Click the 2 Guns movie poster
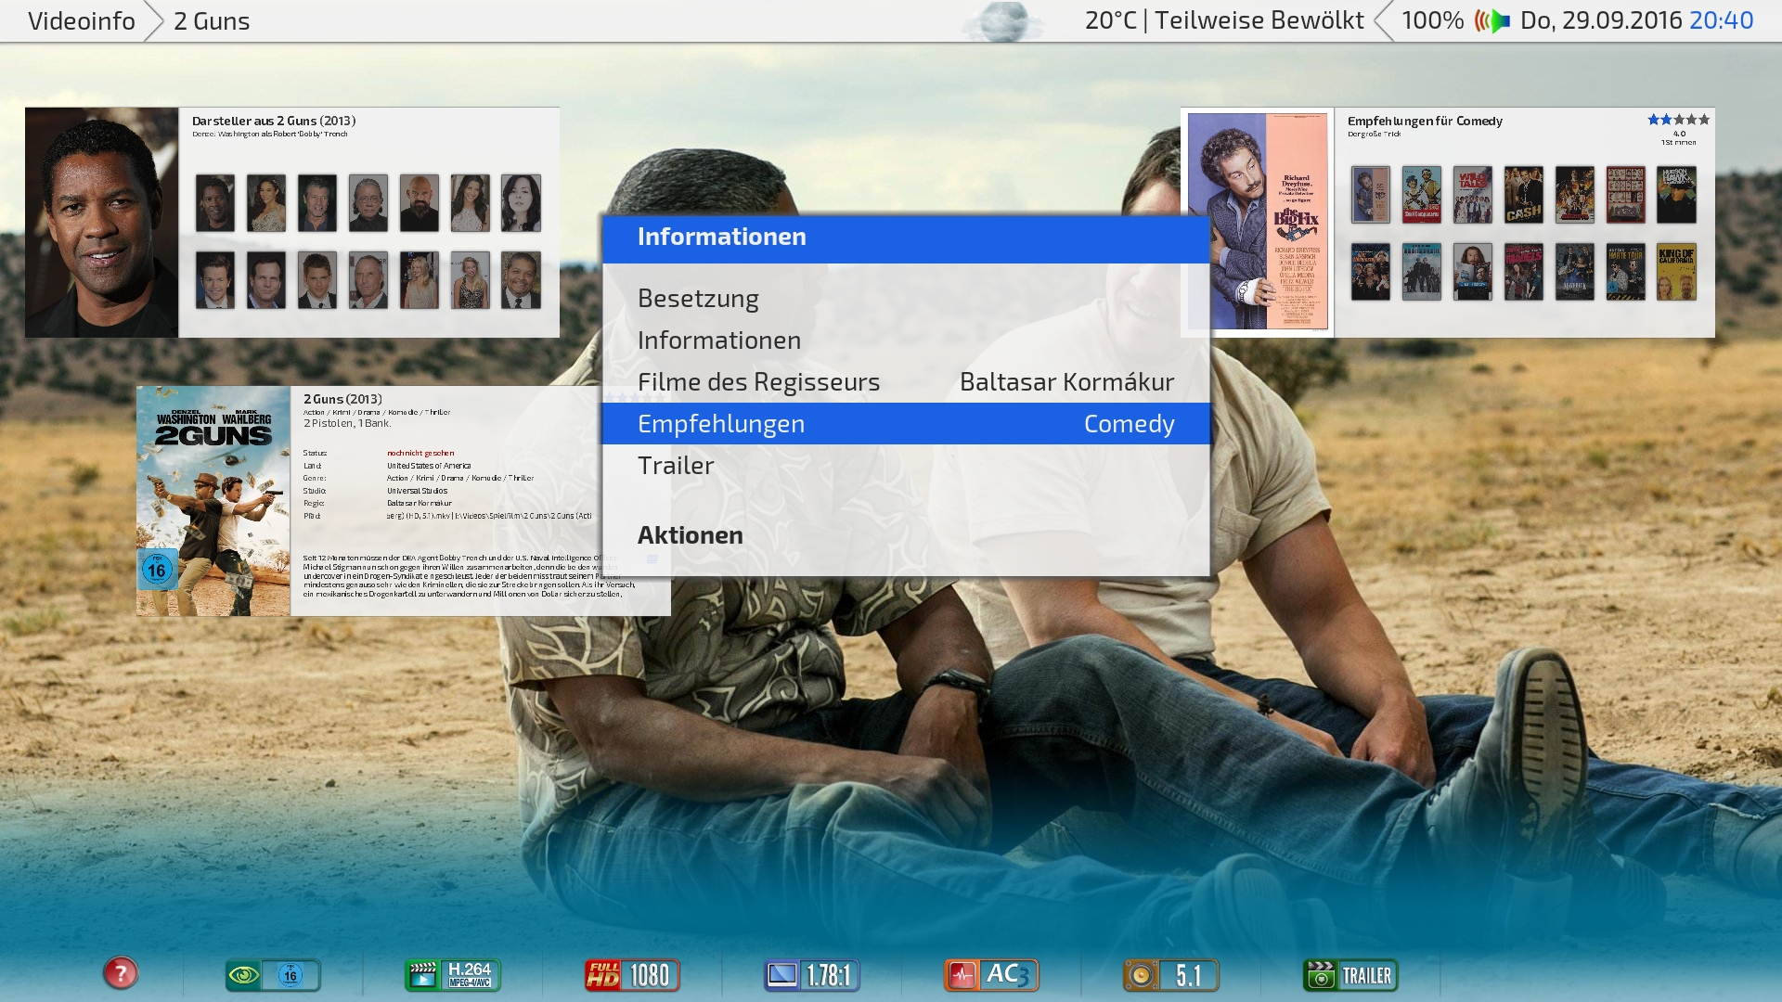The image size is (1782, 1002). coord(213,501)
